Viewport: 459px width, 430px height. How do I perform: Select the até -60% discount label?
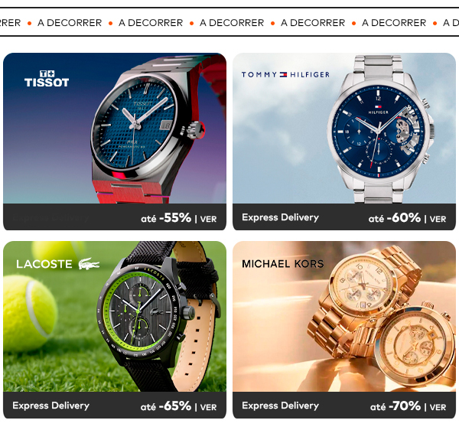(x=395, y=218)
